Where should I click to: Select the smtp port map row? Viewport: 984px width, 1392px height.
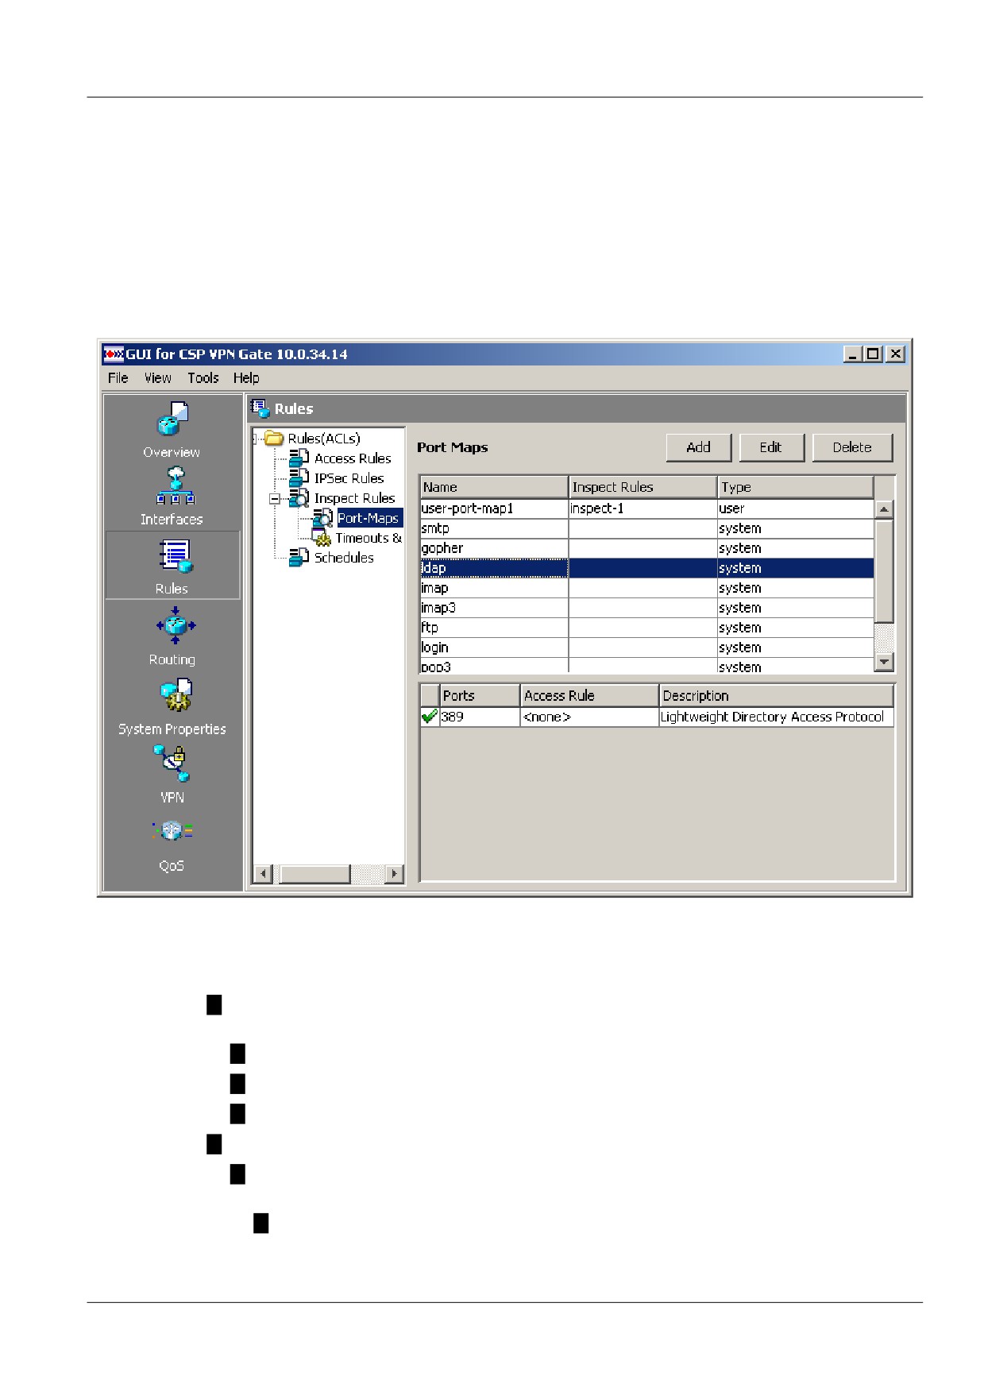tap(647, 528)
